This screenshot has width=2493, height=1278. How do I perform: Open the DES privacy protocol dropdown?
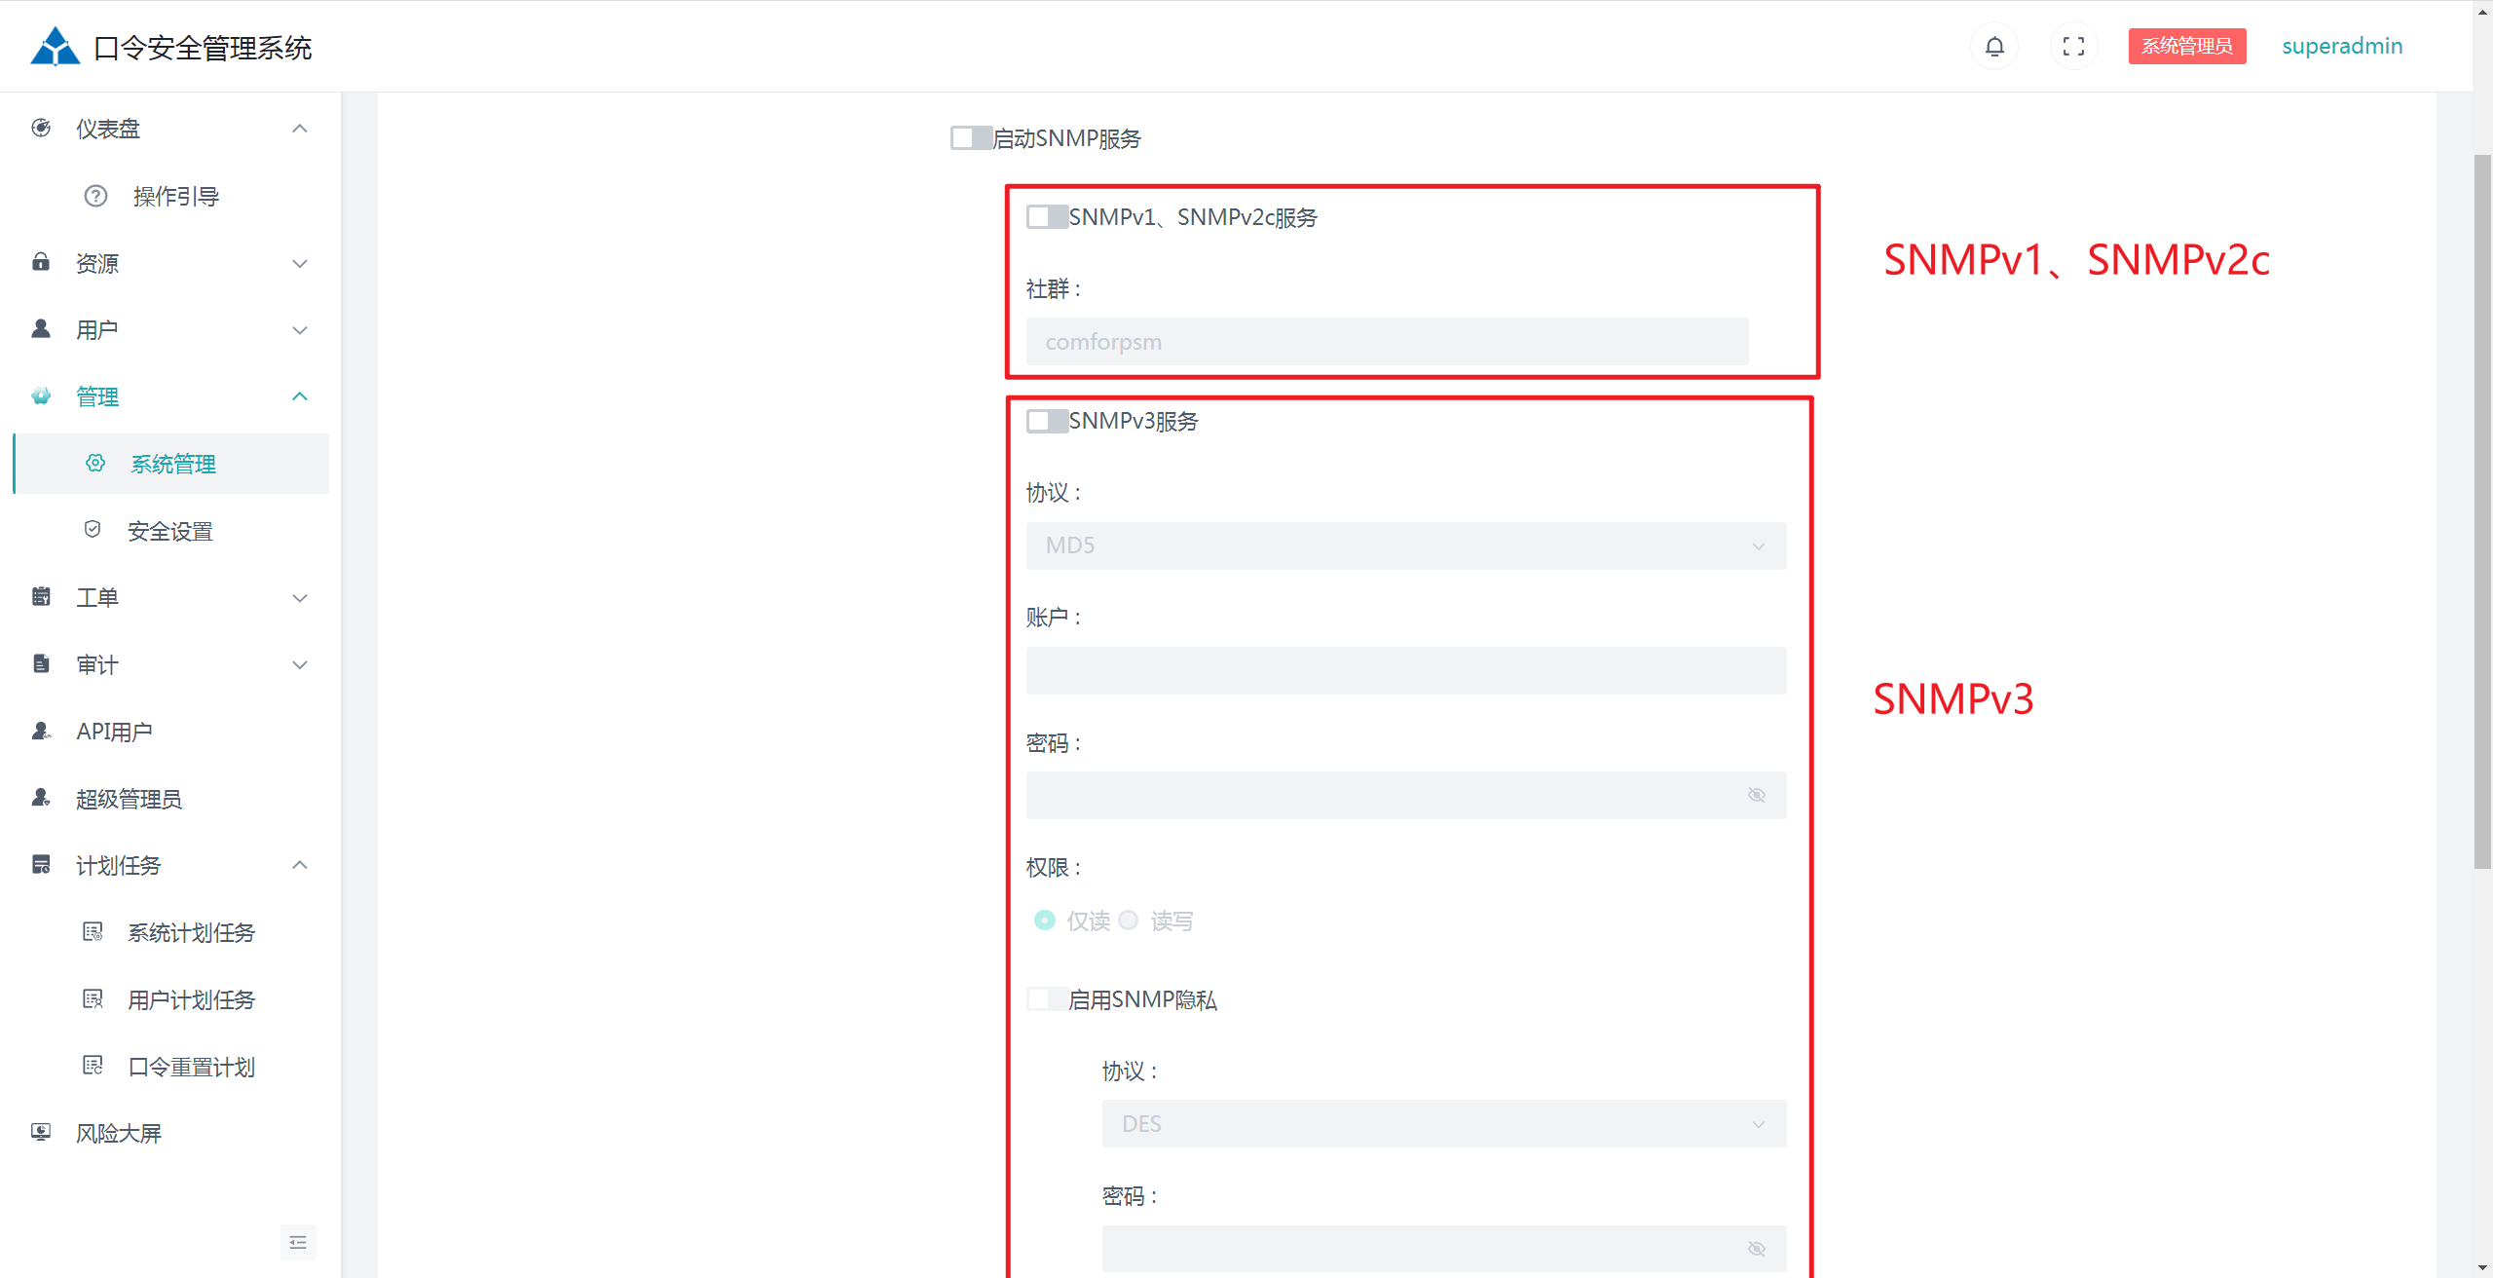(1443, 1123)
